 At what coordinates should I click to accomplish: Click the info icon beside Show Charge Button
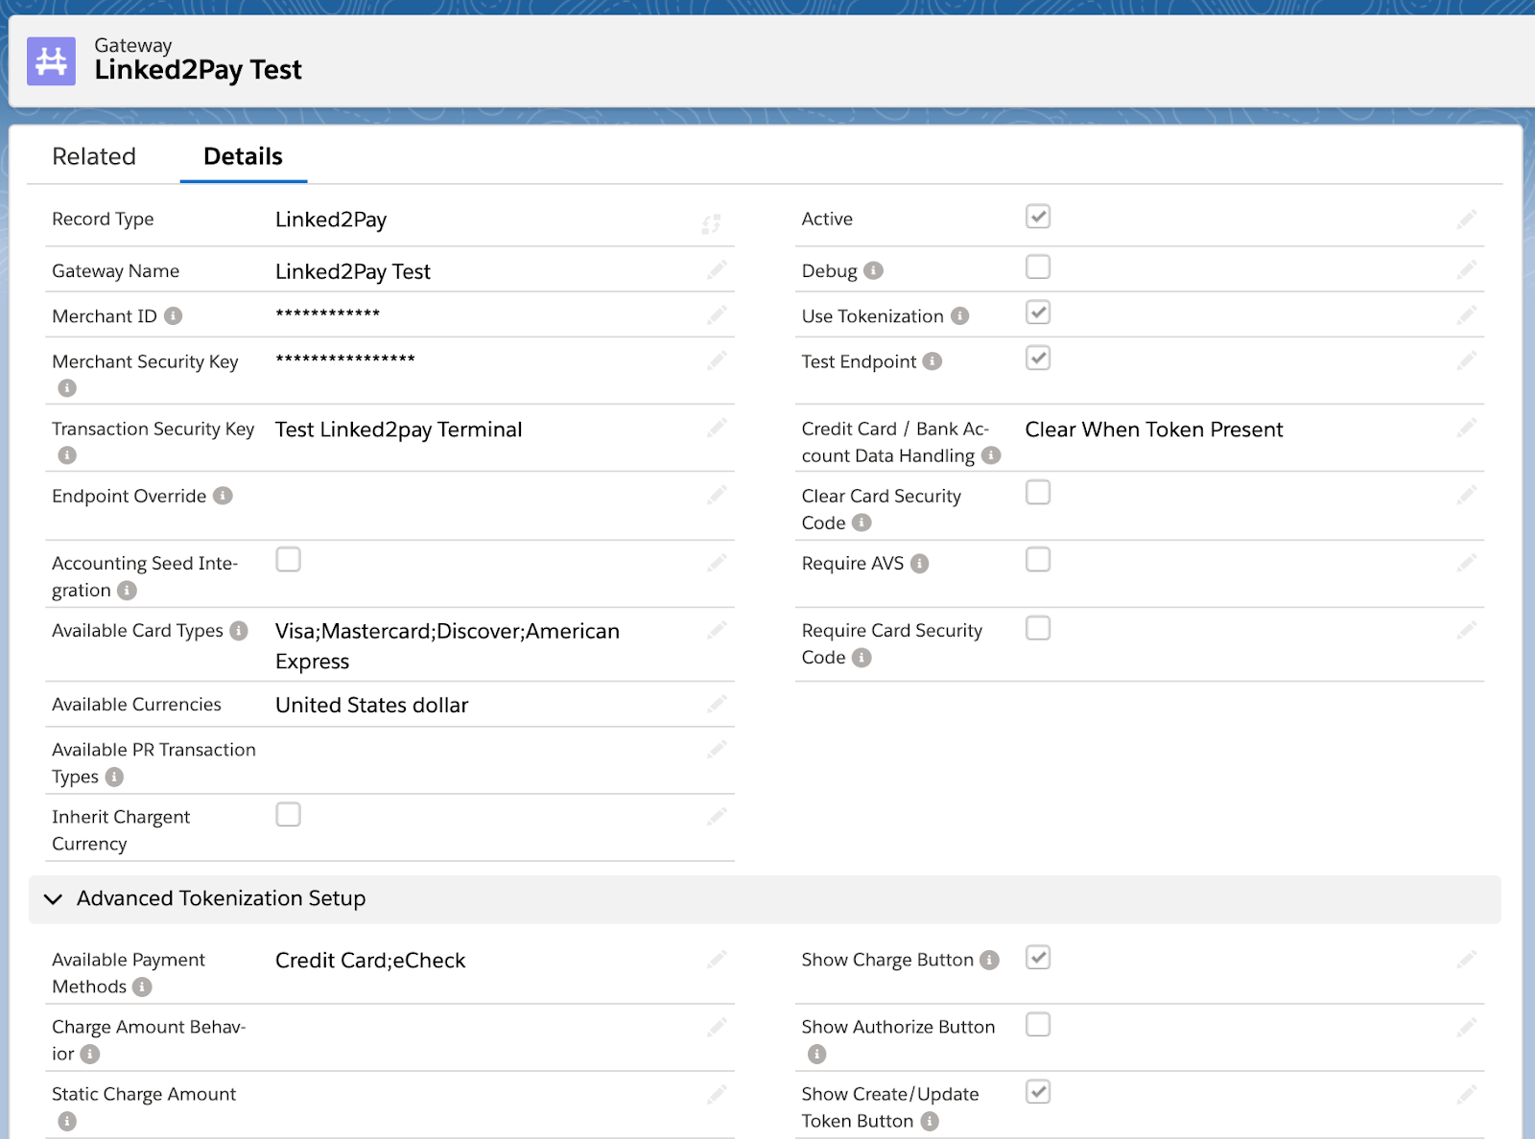point(990,960)
